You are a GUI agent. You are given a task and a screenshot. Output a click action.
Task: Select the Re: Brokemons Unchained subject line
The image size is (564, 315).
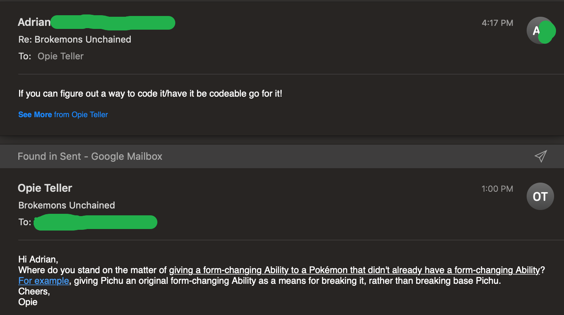[75, 40]
